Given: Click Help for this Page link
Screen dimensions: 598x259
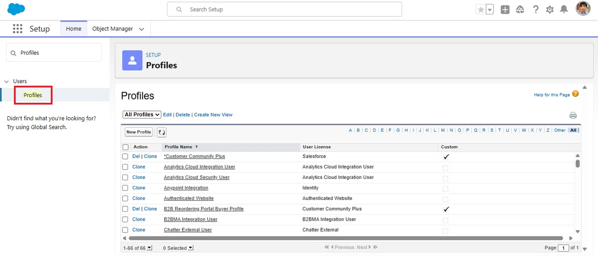Looking at the screenshot, I should click(552, 95).
